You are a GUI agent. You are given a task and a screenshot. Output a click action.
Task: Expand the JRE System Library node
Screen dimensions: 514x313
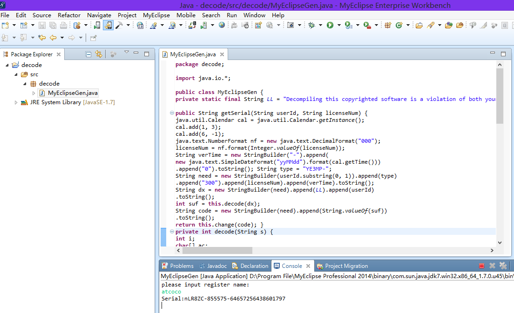coord(16,102)
